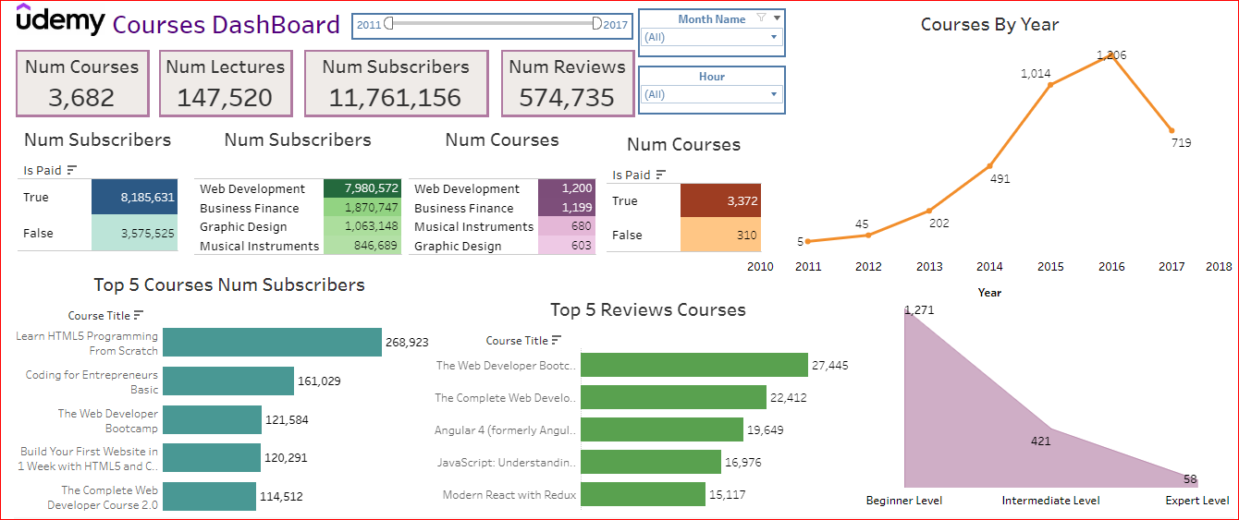Open the Hour filter (All) dropdown
Image resolution: width=1239 pixels, height=520 pixels.
[x=710, y=94]
